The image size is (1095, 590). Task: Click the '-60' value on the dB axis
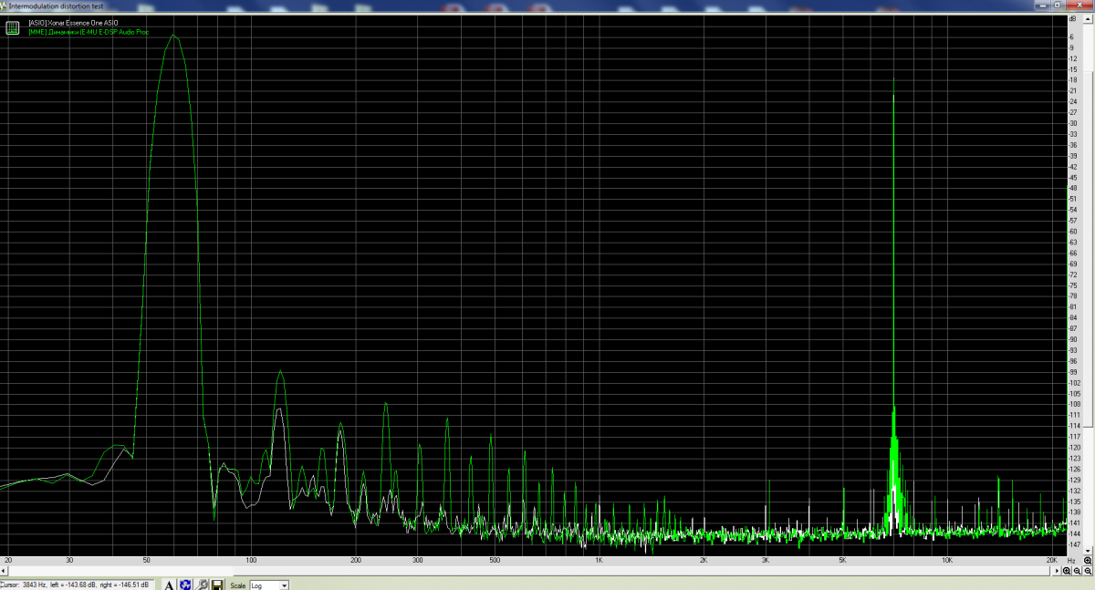pyautogui.click(x=1073, y=231)
